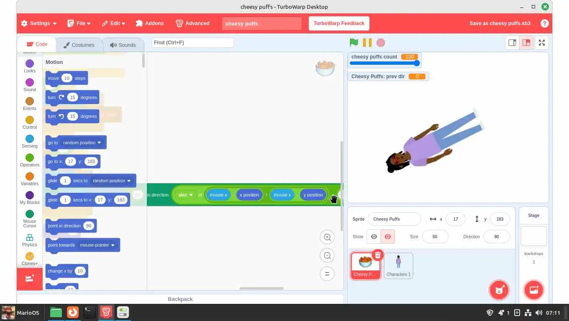Select Variables block category
The image size is (569, 321).
coord(30,179)
